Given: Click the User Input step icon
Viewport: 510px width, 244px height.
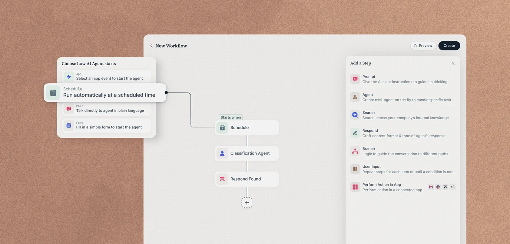Looking at the screenshot, I should tap(355, 169).
